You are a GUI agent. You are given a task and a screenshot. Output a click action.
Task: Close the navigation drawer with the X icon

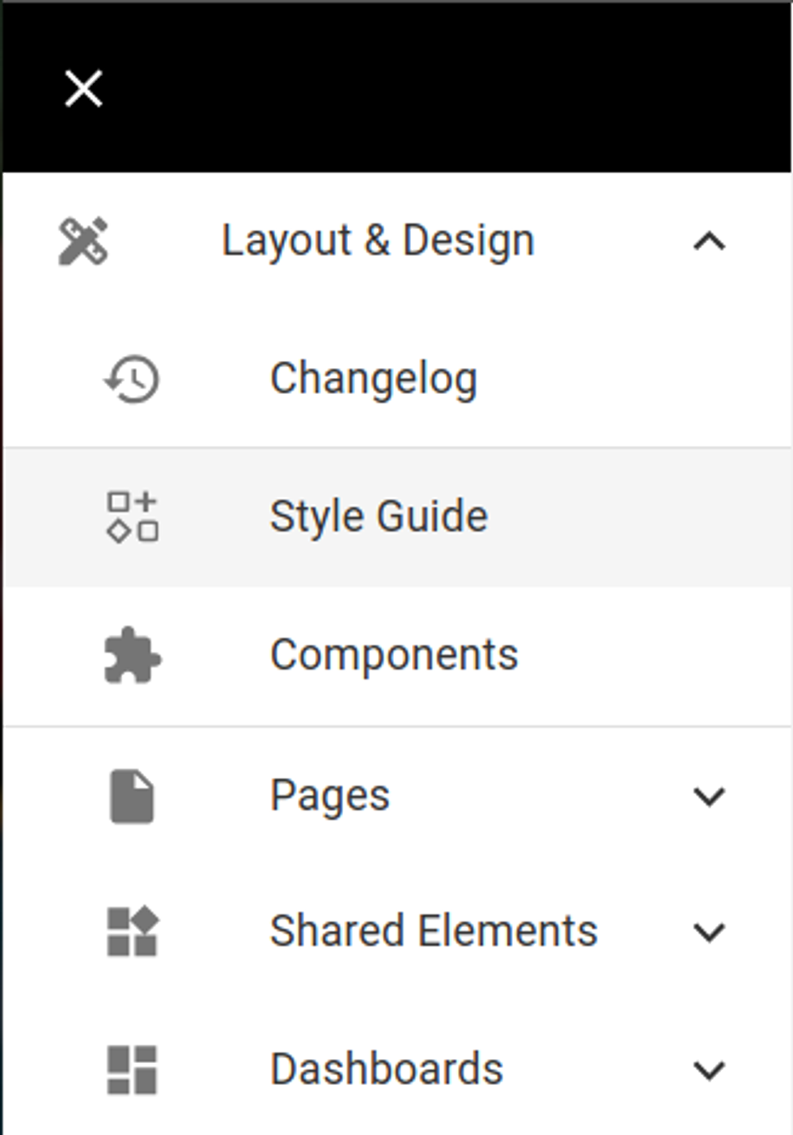(x=83, y=88)
